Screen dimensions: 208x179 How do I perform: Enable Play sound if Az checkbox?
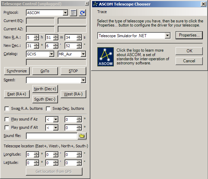pos(7,119)
